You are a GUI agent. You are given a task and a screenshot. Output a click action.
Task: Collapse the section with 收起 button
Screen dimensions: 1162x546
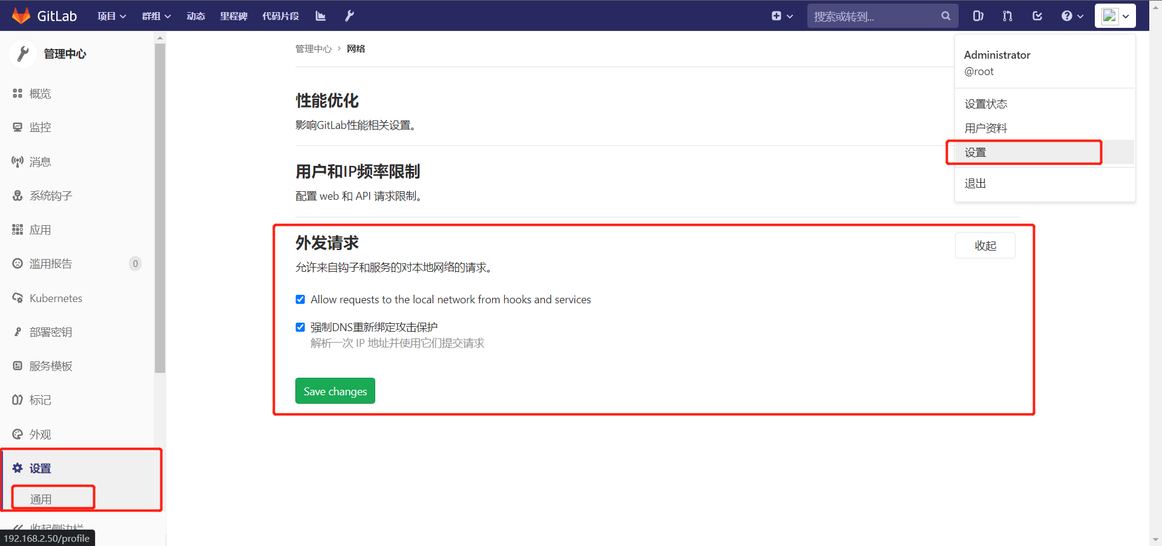985,246
